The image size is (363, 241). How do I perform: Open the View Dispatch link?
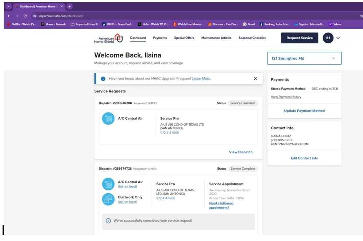click(x=240, y=152)
